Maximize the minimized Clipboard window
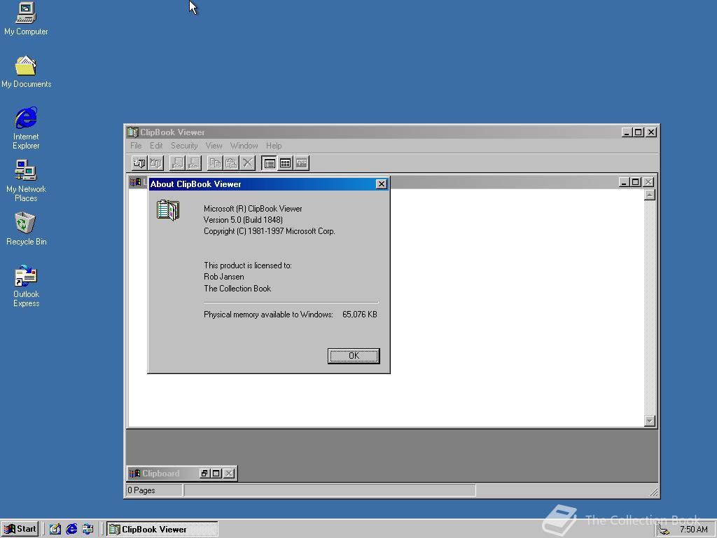Viewport: 717px width, 538px height. pyautogui.click(x=216, y=474)
